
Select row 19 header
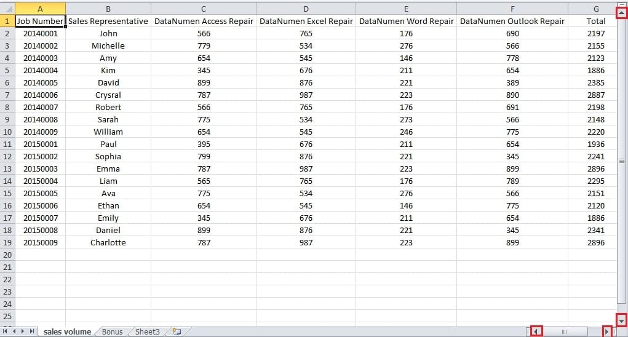(7, 242)
